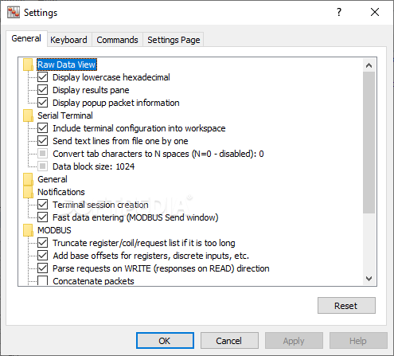394x356 pixels.
Task: Confirm settings with the OK button
Action: [x=165, y=341]
